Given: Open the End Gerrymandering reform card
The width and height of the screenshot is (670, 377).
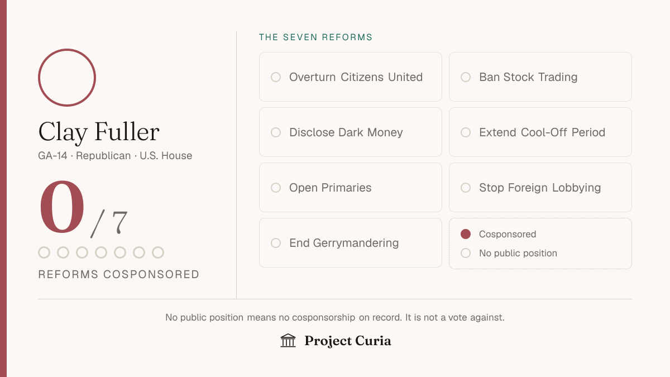Looking at the screenshot, I should 351,243.
